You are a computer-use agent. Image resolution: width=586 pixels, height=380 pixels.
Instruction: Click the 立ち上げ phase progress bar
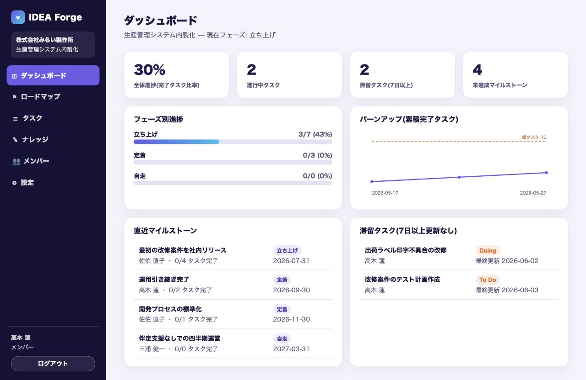[x=233, y=142]
